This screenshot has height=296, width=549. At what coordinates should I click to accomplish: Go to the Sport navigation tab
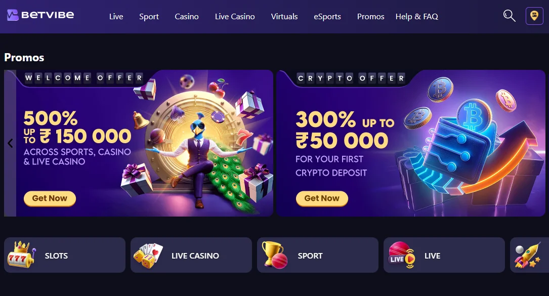click(x=149, y=17)
